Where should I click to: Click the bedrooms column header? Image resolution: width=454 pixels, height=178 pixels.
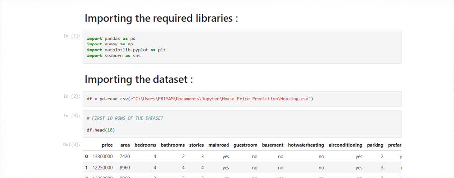pyautogui.click(x=146, y=145)
